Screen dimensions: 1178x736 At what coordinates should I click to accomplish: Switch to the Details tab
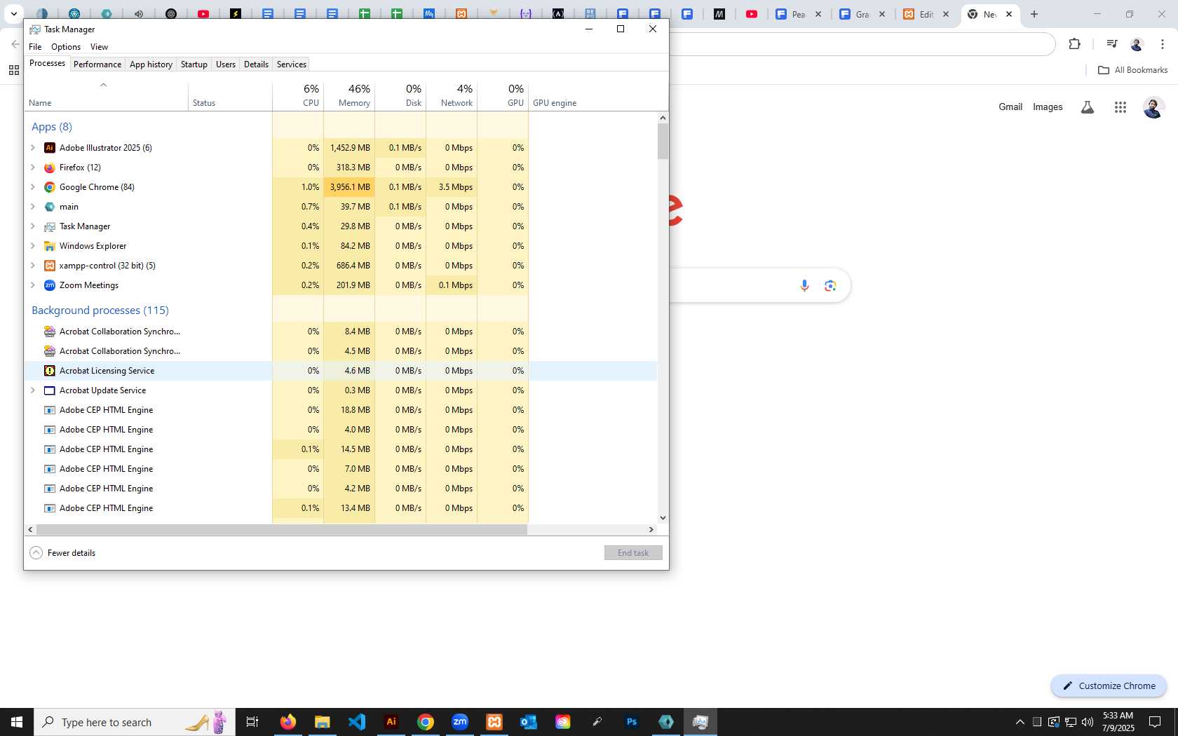256,64
